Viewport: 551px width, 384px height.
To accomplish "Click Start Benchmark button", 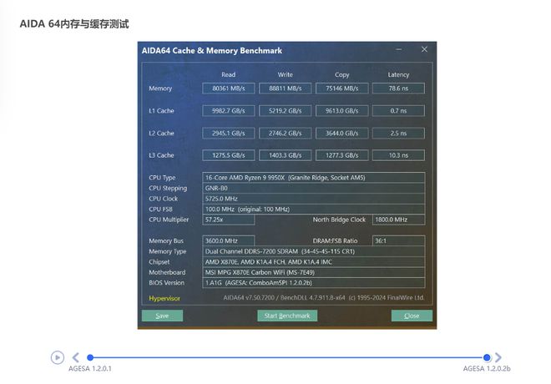I will 287,316.
